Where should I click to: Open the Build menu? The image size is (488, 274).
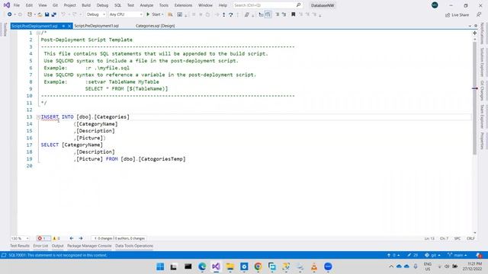(x=86, y=5)
